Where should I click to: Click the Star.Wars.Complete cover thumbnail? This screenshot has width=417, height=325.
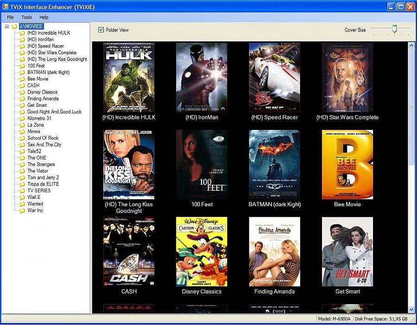coord(347,78)
